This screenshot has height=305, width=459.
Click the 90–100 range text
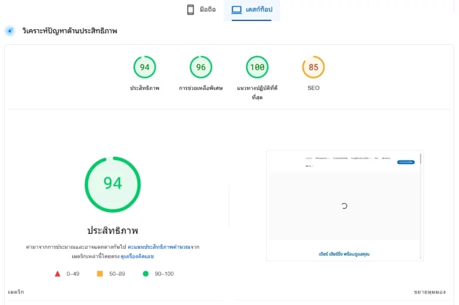pos(164,274)
